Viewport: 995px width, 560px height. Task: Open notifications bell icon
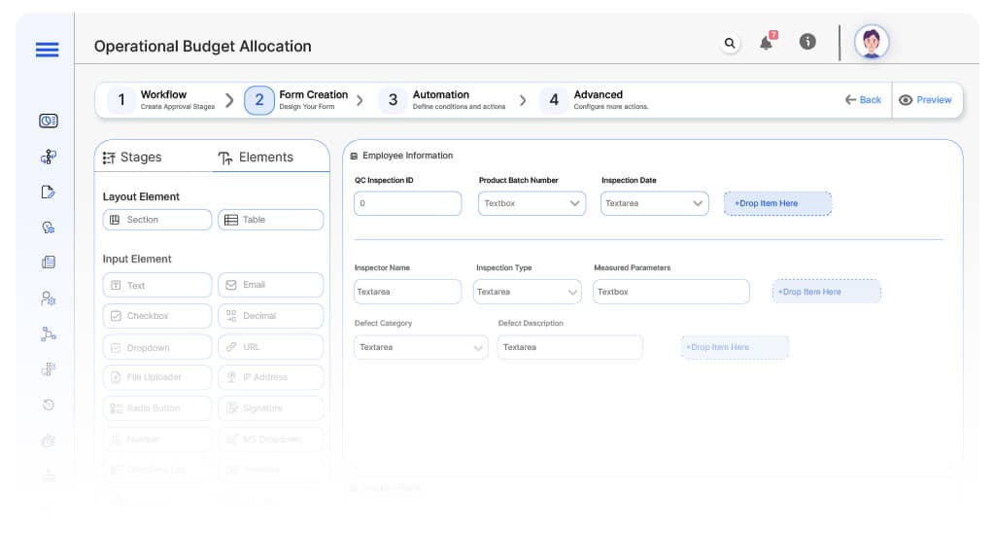tap(767, 43)
